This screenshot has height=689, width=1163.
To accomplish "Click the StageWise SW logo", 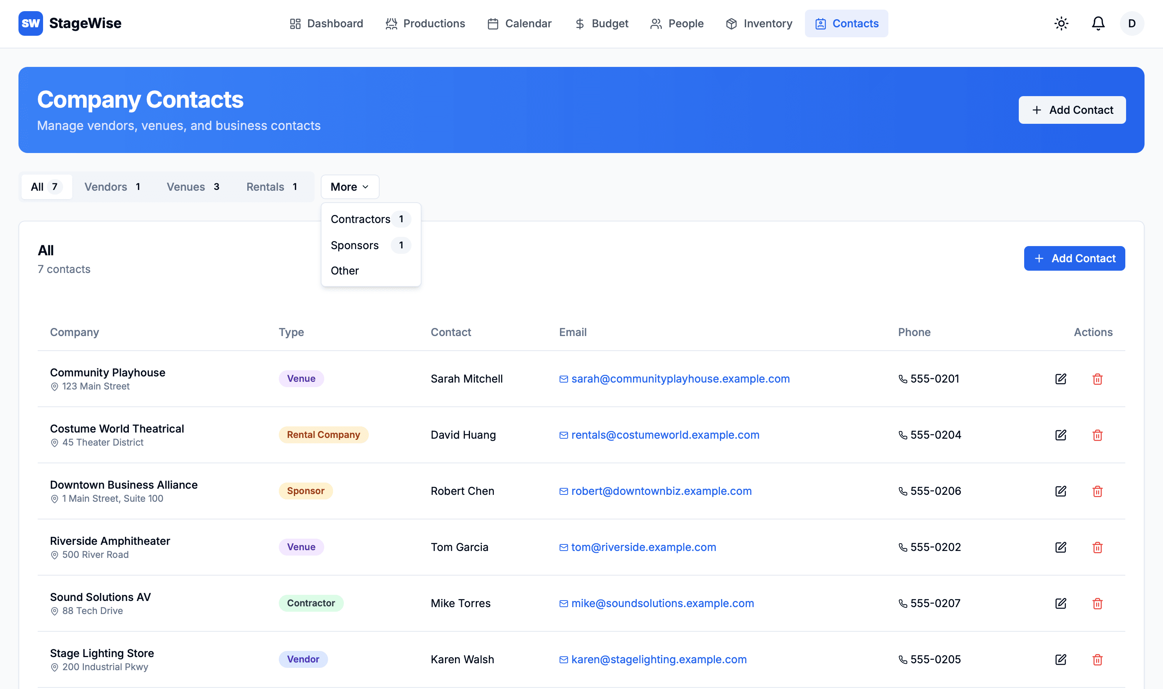I will coord(30,23).
